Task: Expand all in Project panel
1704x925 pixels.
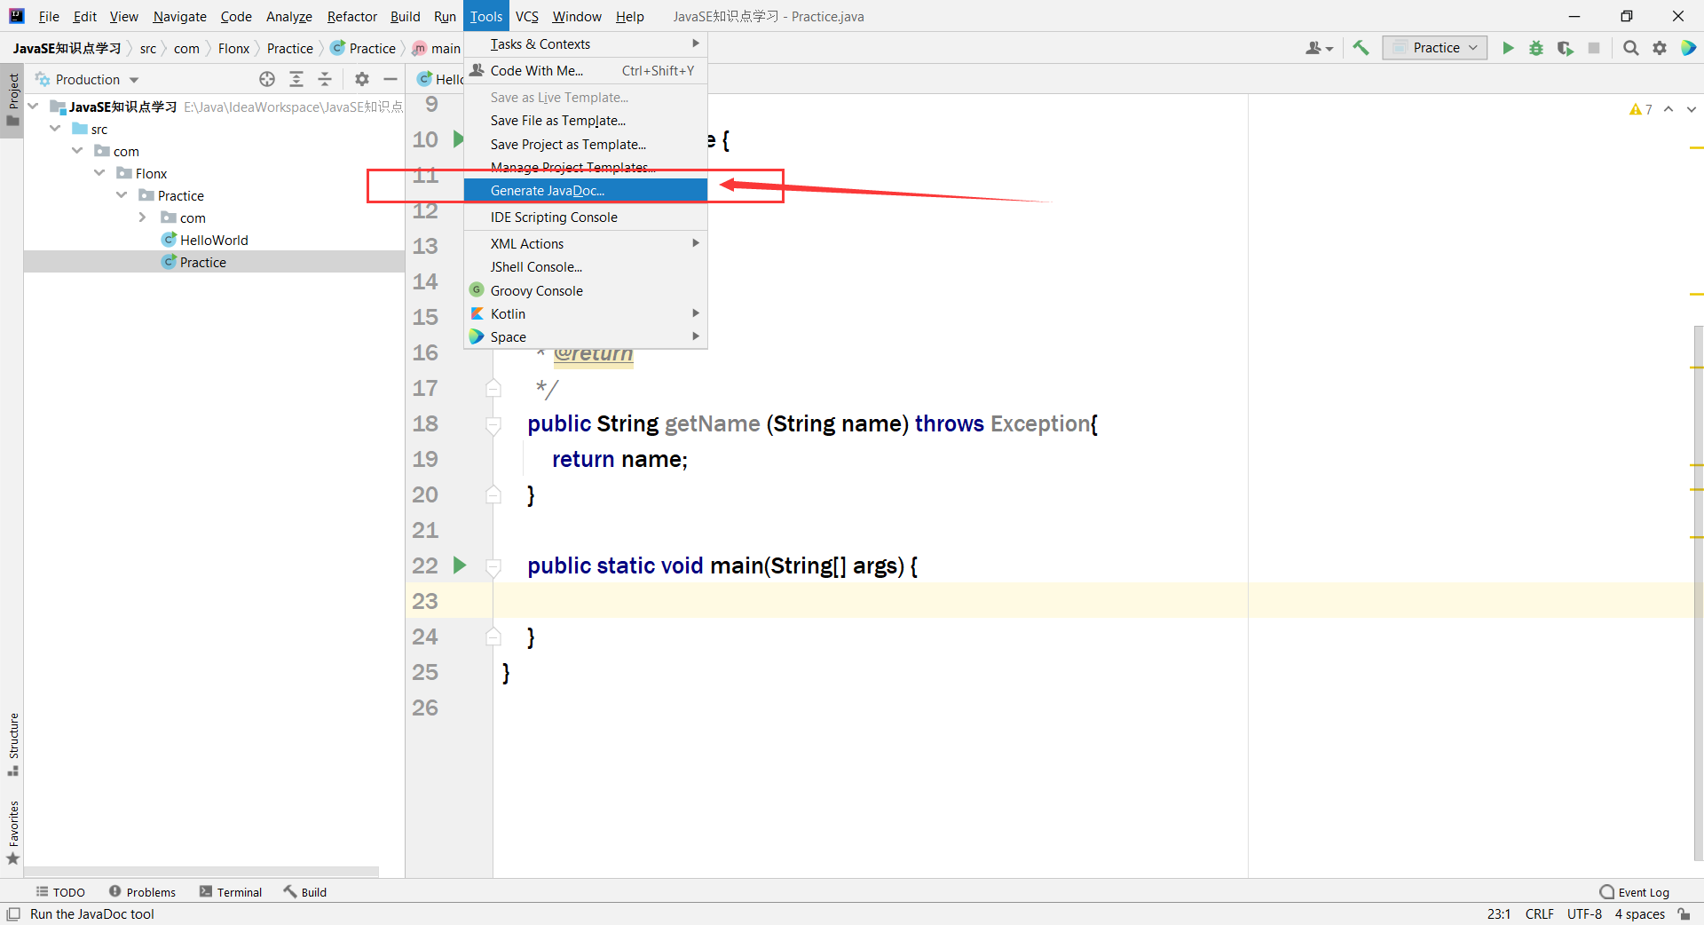Action: click(296, 79)
